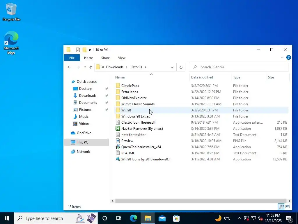Image resolution: width=298 pixels, height=224 pixels.
Task: Click the scrollbar right arrow
Action: 289,201
